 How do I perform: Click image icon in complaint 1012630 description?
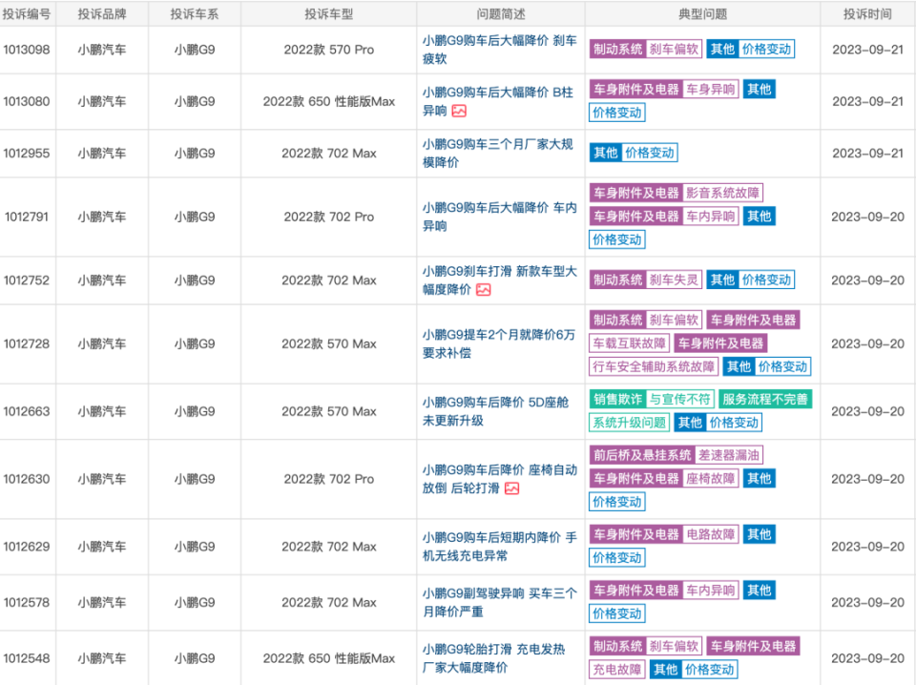511,488
